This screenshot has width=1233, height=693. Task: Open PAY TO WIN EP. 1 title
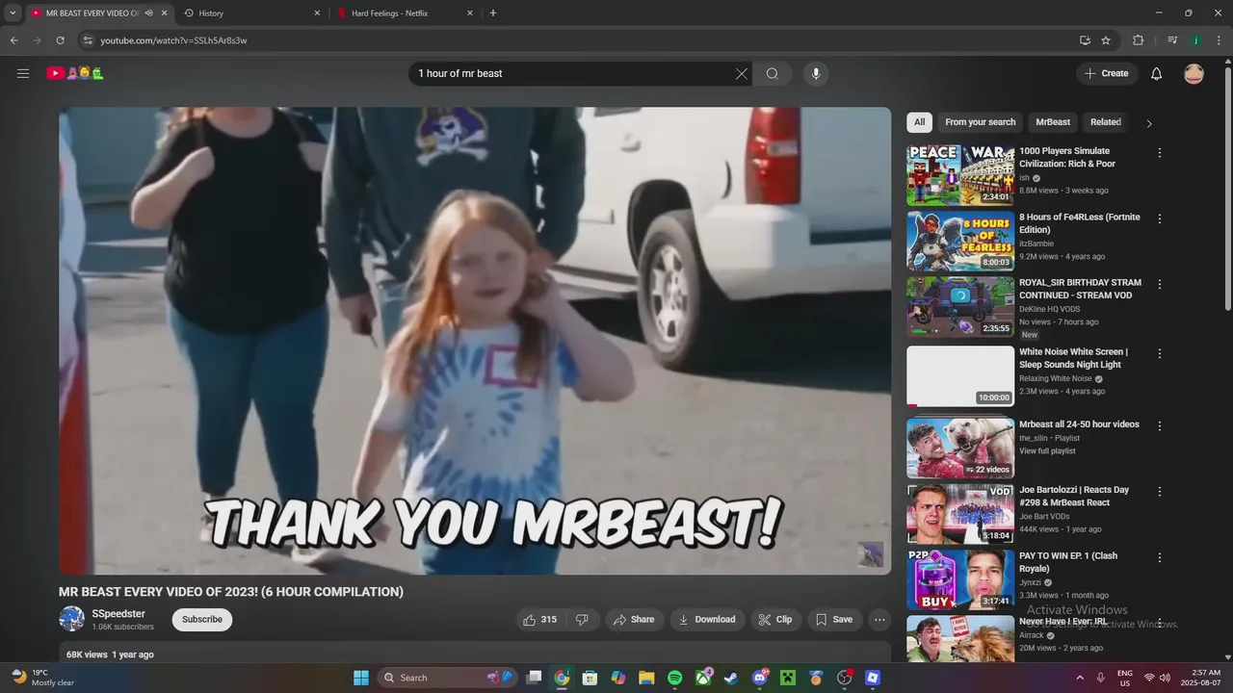pos(1068,562)
